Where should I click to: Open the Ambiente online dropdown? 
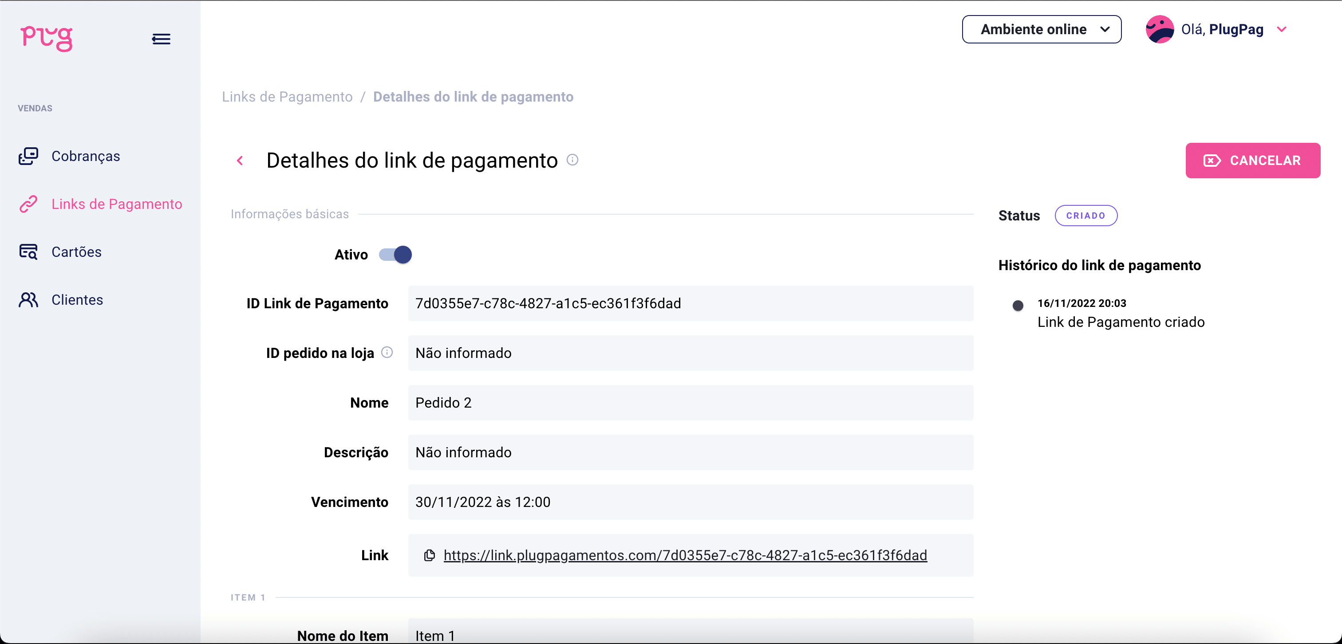1042,29
